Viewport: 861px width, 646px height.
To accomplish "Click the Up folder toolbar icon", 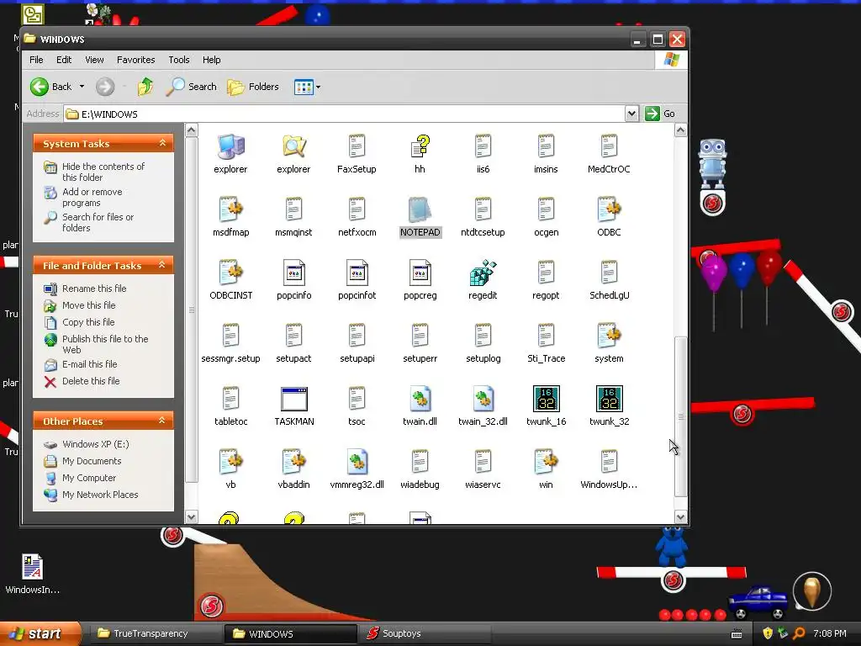I will coord(145,87).
